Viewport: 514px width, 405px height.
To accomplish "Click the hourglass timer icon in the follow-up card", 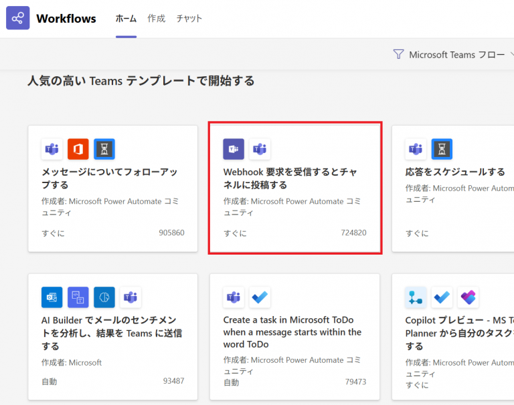I will [104, 150].
